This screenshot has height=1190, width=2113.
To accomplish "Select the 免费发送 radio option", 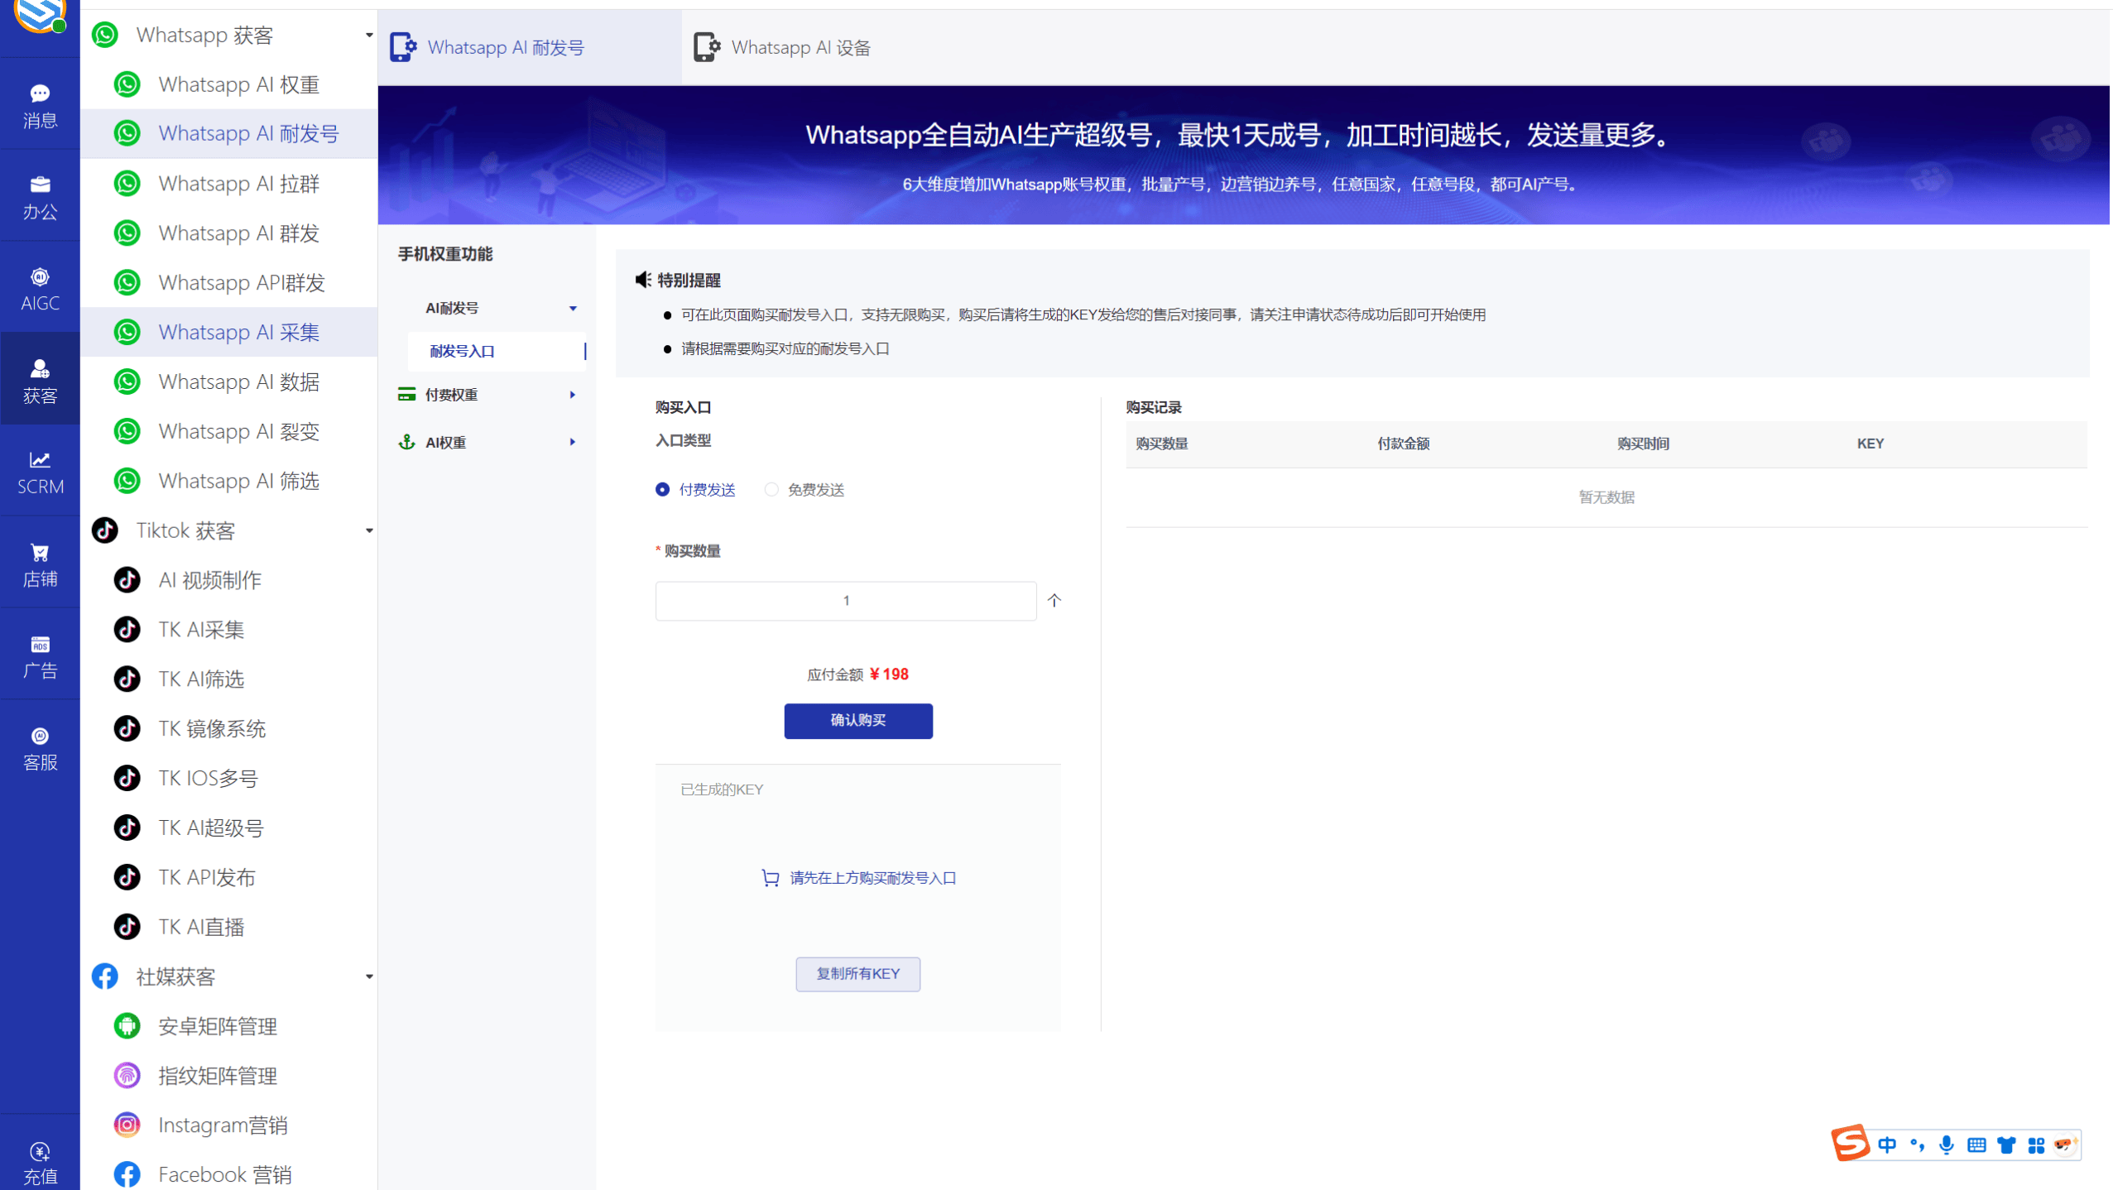I will point(771,489).
